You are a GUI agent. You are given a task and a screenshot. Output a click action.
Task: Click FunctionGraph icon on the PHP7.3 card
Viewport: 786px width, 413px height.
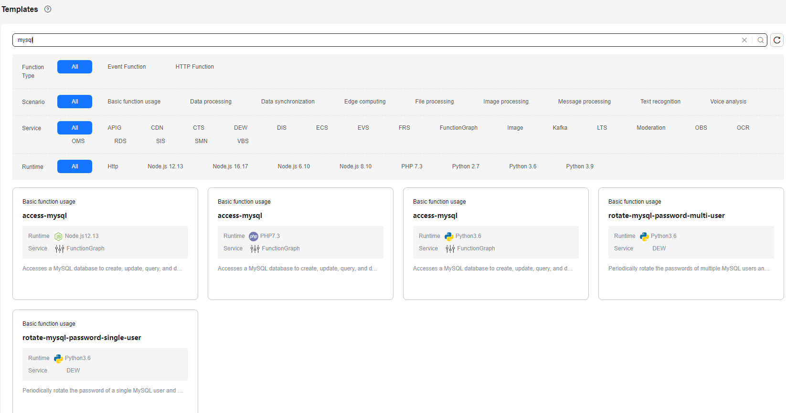pos(255,248)
